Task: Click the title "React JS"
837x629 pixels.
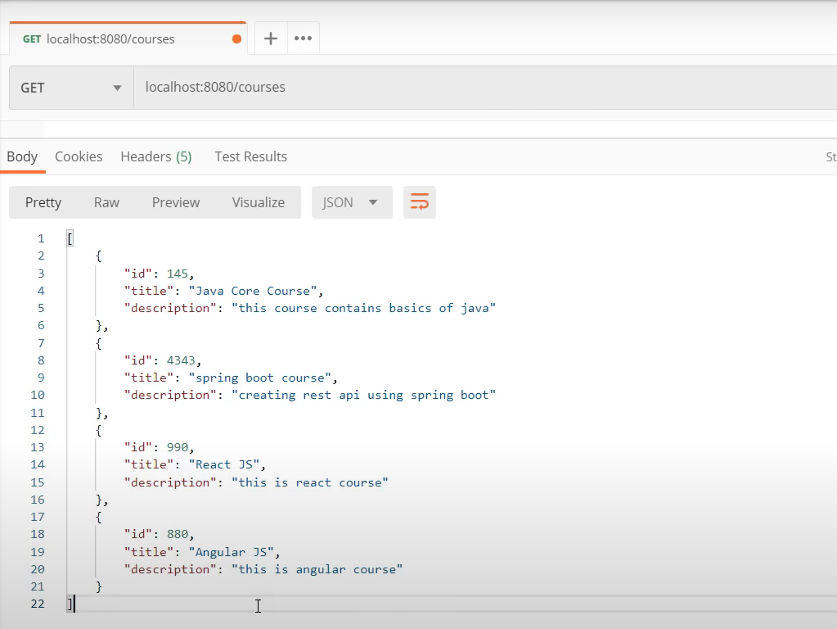Action: 224,464
